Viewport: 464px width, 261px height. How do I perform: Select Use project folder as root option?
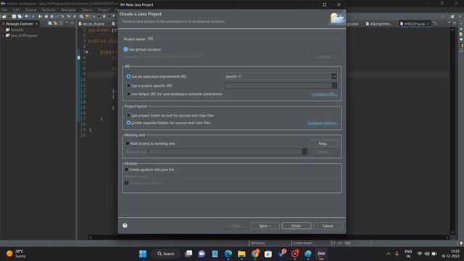[128, 115]
